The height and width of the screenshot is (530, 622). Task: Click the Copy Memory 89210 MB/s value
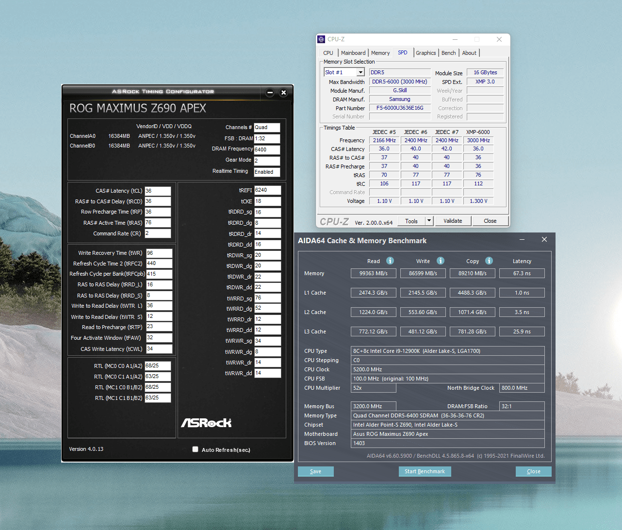pyautogui.click(x=473, y=273)
